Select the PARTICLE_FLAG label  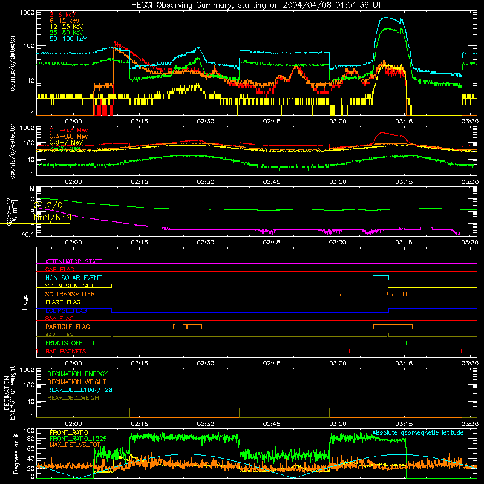tap(68, 327)
